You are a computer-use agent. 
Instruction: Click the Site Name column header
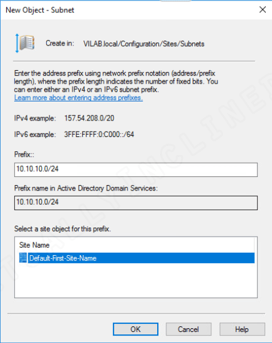point(34,245)
